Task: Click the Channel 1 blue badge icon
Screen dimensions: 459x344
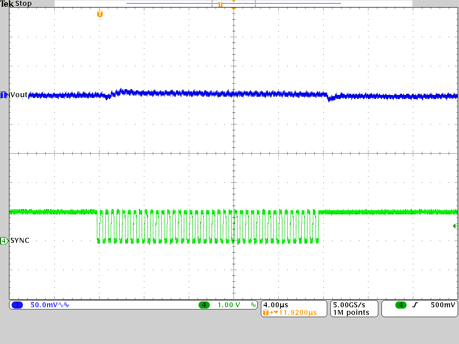Action: (x=17, y=305)
